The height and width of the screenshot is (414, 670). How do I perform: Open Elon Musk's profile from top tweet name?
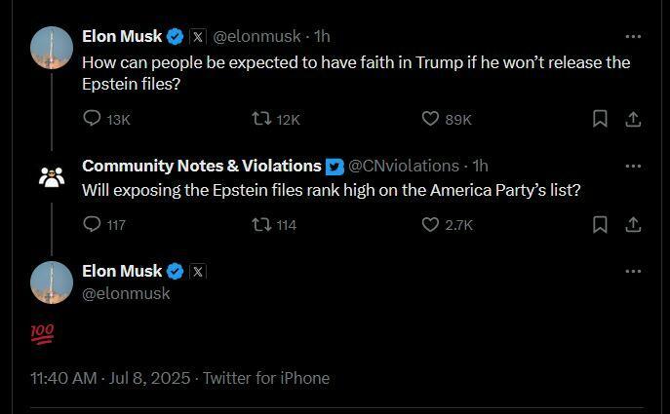pos(122,36)
